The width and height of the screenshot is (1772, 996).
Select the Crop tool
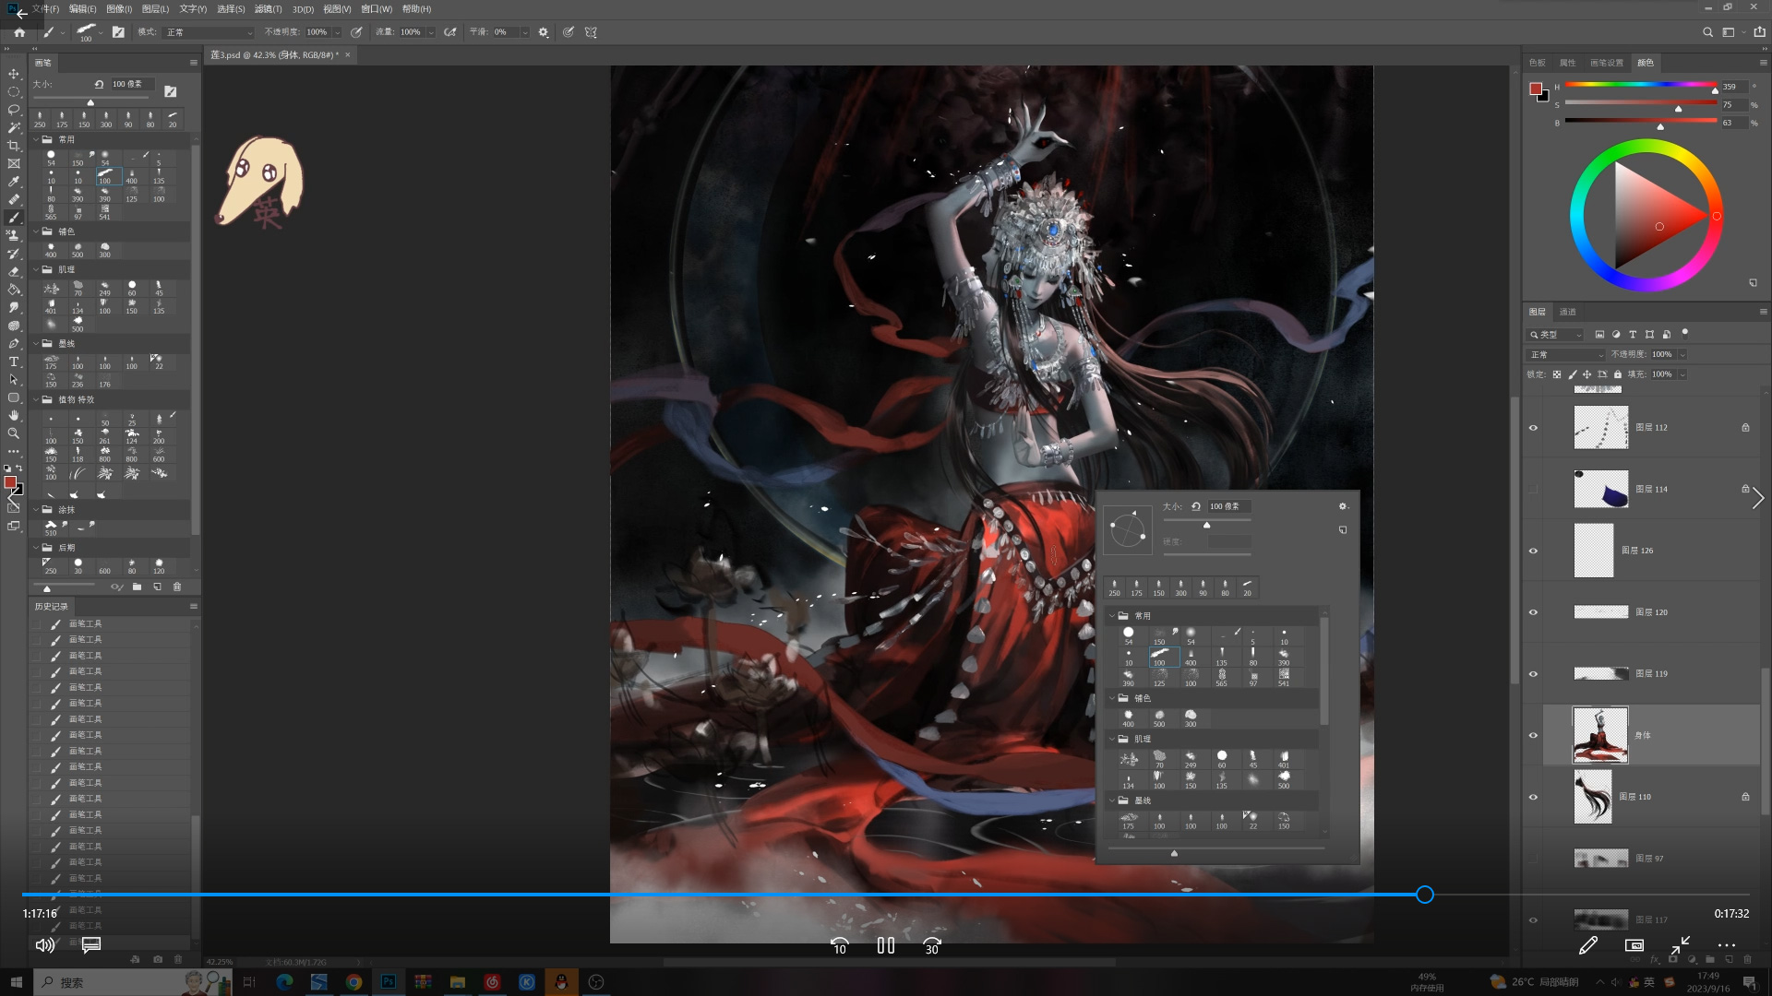pyautogui.click(x=14, y=146)
